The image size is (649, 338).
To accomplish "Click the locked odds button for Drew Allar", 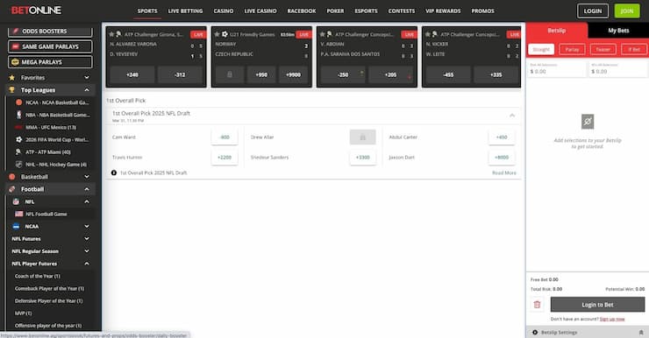I will [x=362, y=137].
